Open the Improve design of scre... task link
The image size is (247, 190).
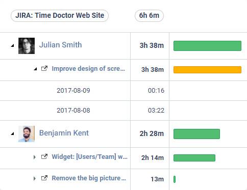[88, 69]
